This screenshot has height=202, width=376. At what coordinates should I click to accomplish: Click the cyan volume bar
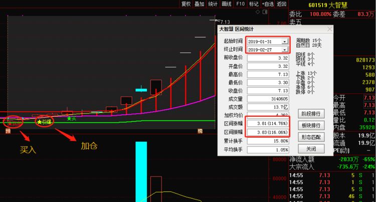(141, 171)
